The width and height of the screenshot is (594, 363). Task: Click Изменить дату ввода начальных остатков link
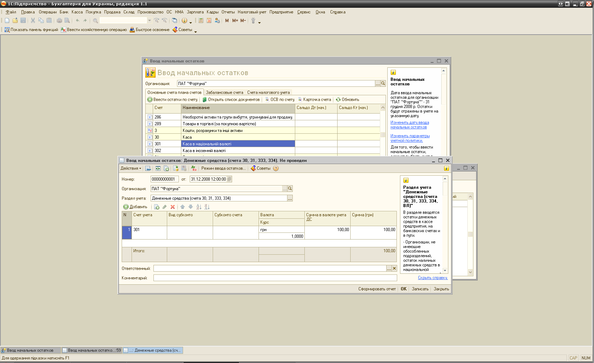[410, 125]
